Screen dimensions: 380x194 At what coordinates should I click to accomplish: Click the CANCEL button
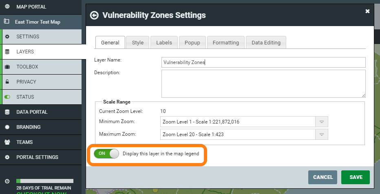(323, 177)
